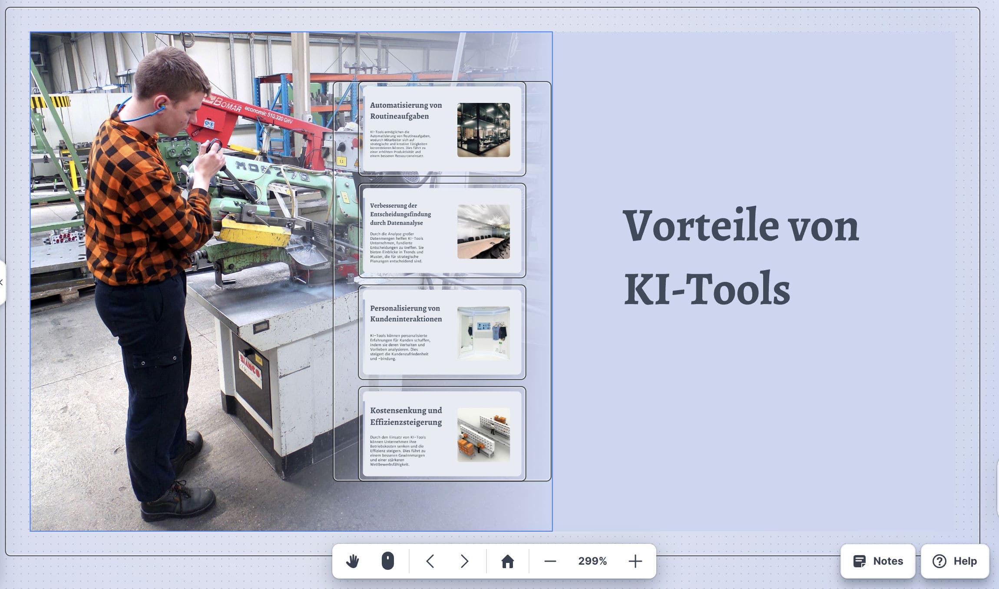The width and height of the screenshot is (999, 589).
Task: Click the conference room image thumbnail
Action: coord(483,231)
